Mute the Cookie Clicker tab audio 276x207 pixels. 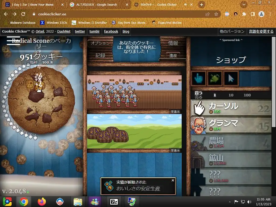185,5
